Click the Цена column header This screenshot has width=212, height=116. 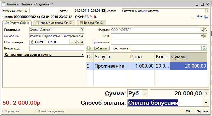coord(142,57)
